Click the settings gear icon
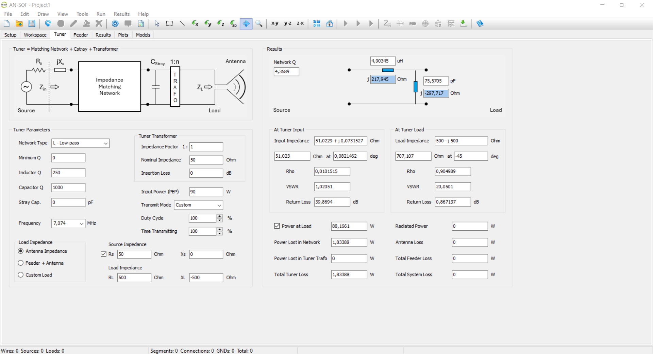653x354 pixels. pos(115,23)
